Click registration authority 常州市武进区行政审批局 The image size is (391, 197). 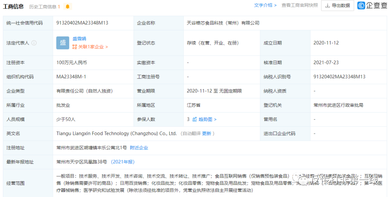pos(339,105)
